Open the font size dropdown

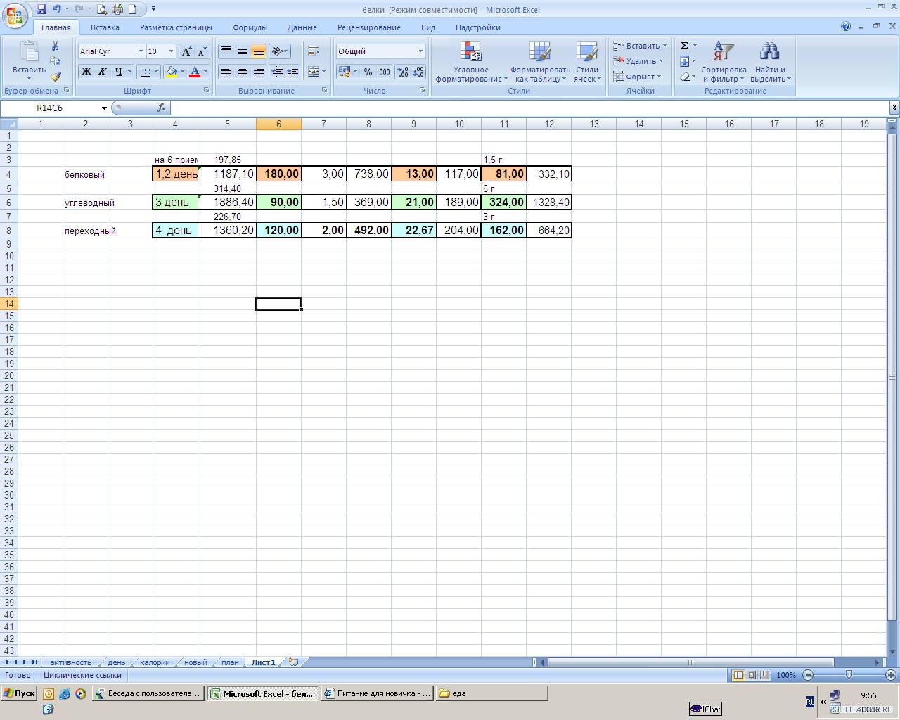pos(171,51)
